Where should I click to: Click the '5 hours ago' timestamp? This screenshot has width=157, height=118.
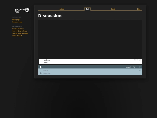click(x=137, y=60)
